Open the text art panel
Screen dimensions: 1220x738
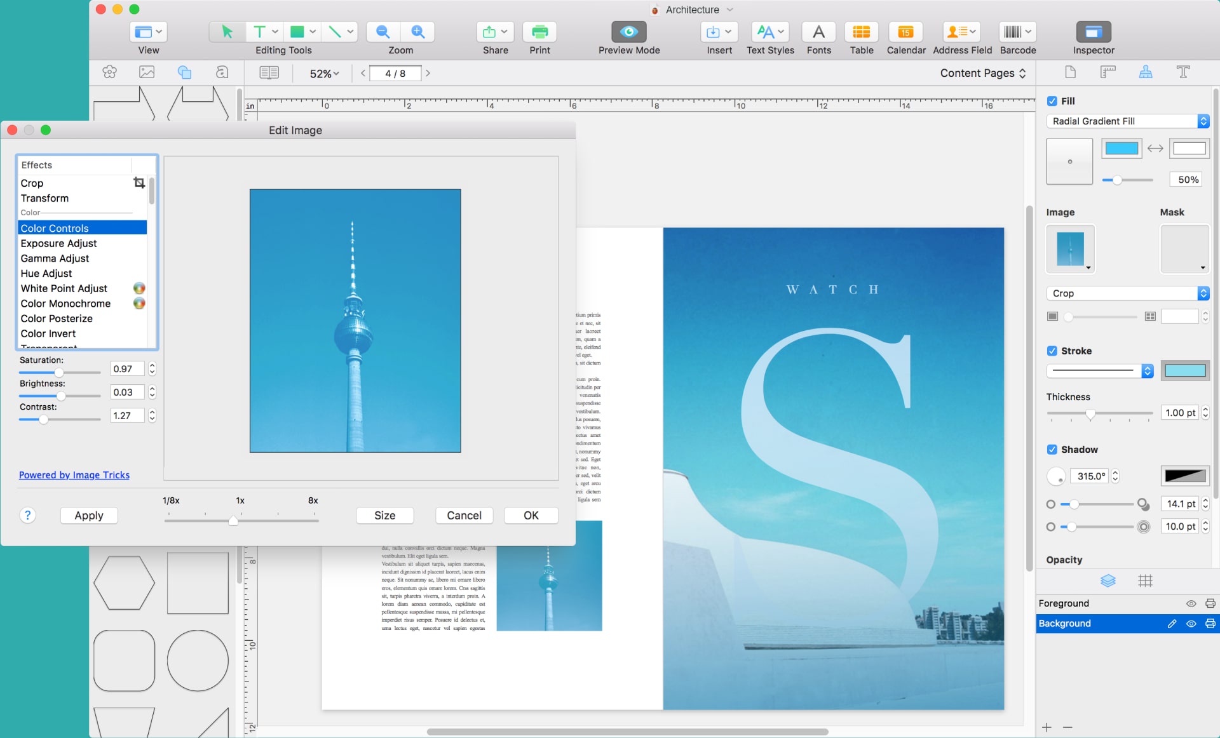pyautogui.click(x=222, y=72)
